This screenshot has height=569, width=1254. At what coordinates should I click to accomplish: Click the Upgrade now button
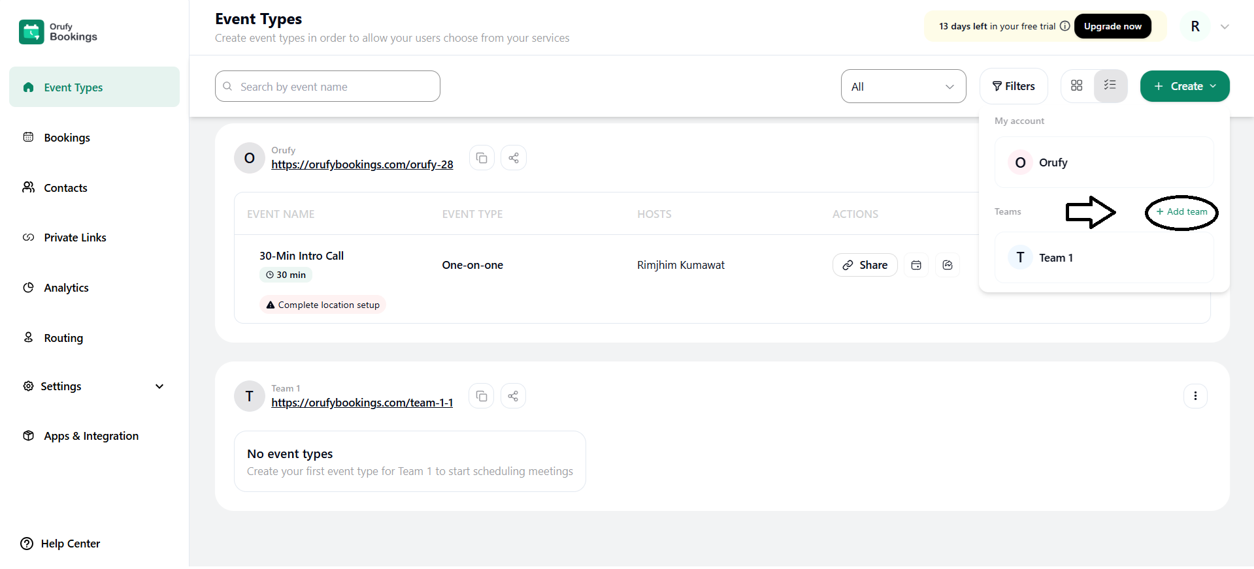click(1112, 26)
